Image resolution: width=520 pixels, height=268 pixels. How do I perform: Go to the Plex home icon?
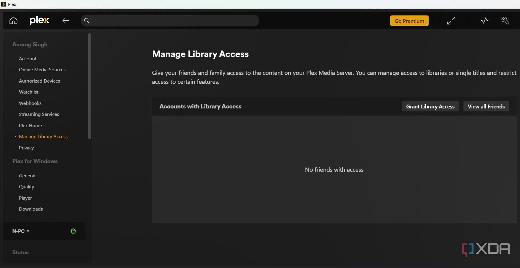click(x=13, y=21)
